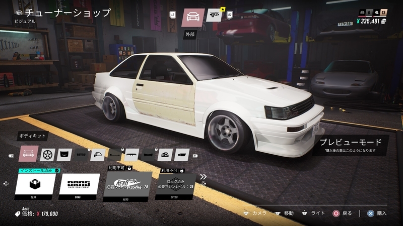Image resolution: width=403 pixels, height=226 pixels.
Task: Select the installed stock body kit card
Action: click(35, 186)
